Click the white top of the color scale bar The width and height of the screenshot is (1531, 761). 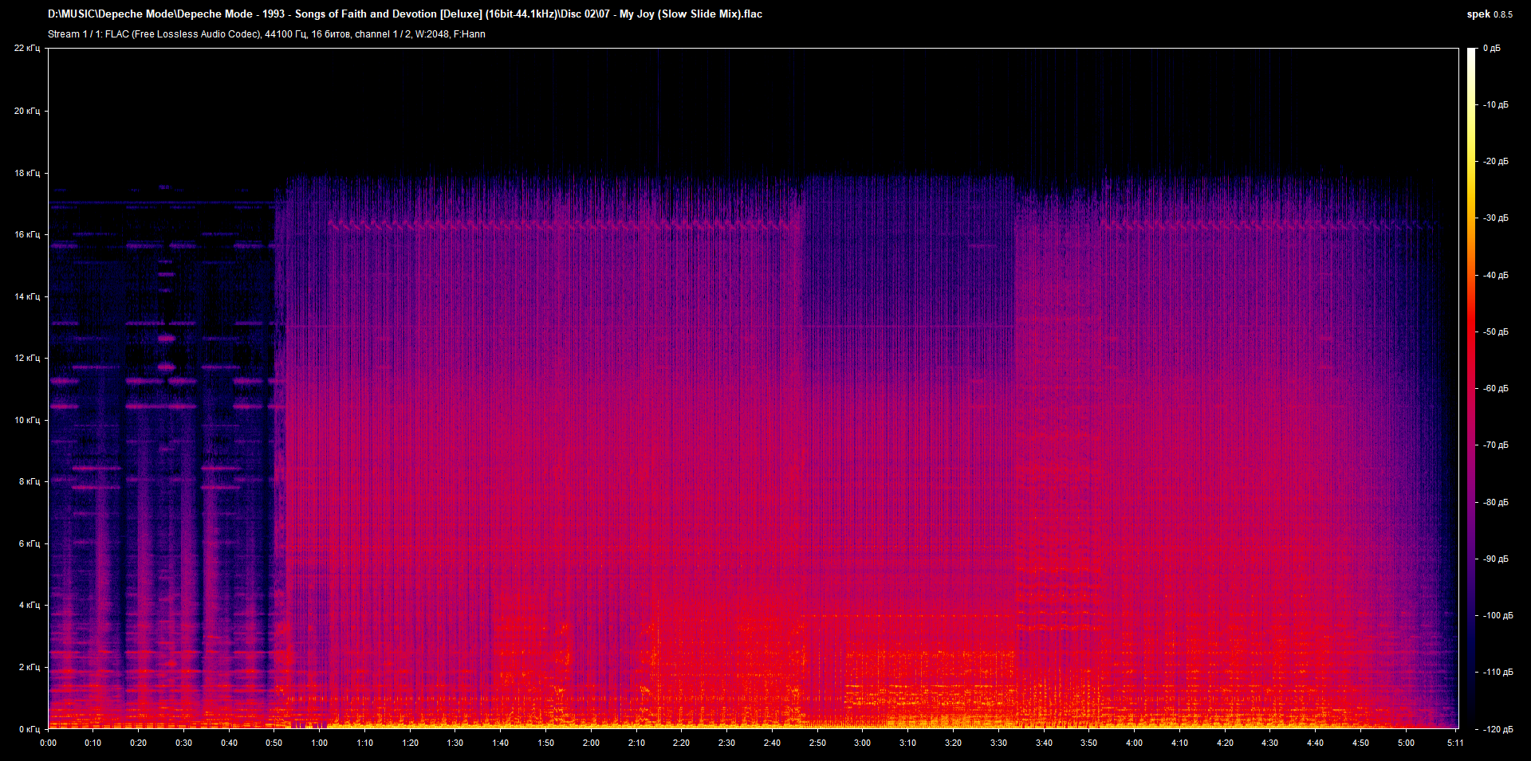pos(1471,54)
